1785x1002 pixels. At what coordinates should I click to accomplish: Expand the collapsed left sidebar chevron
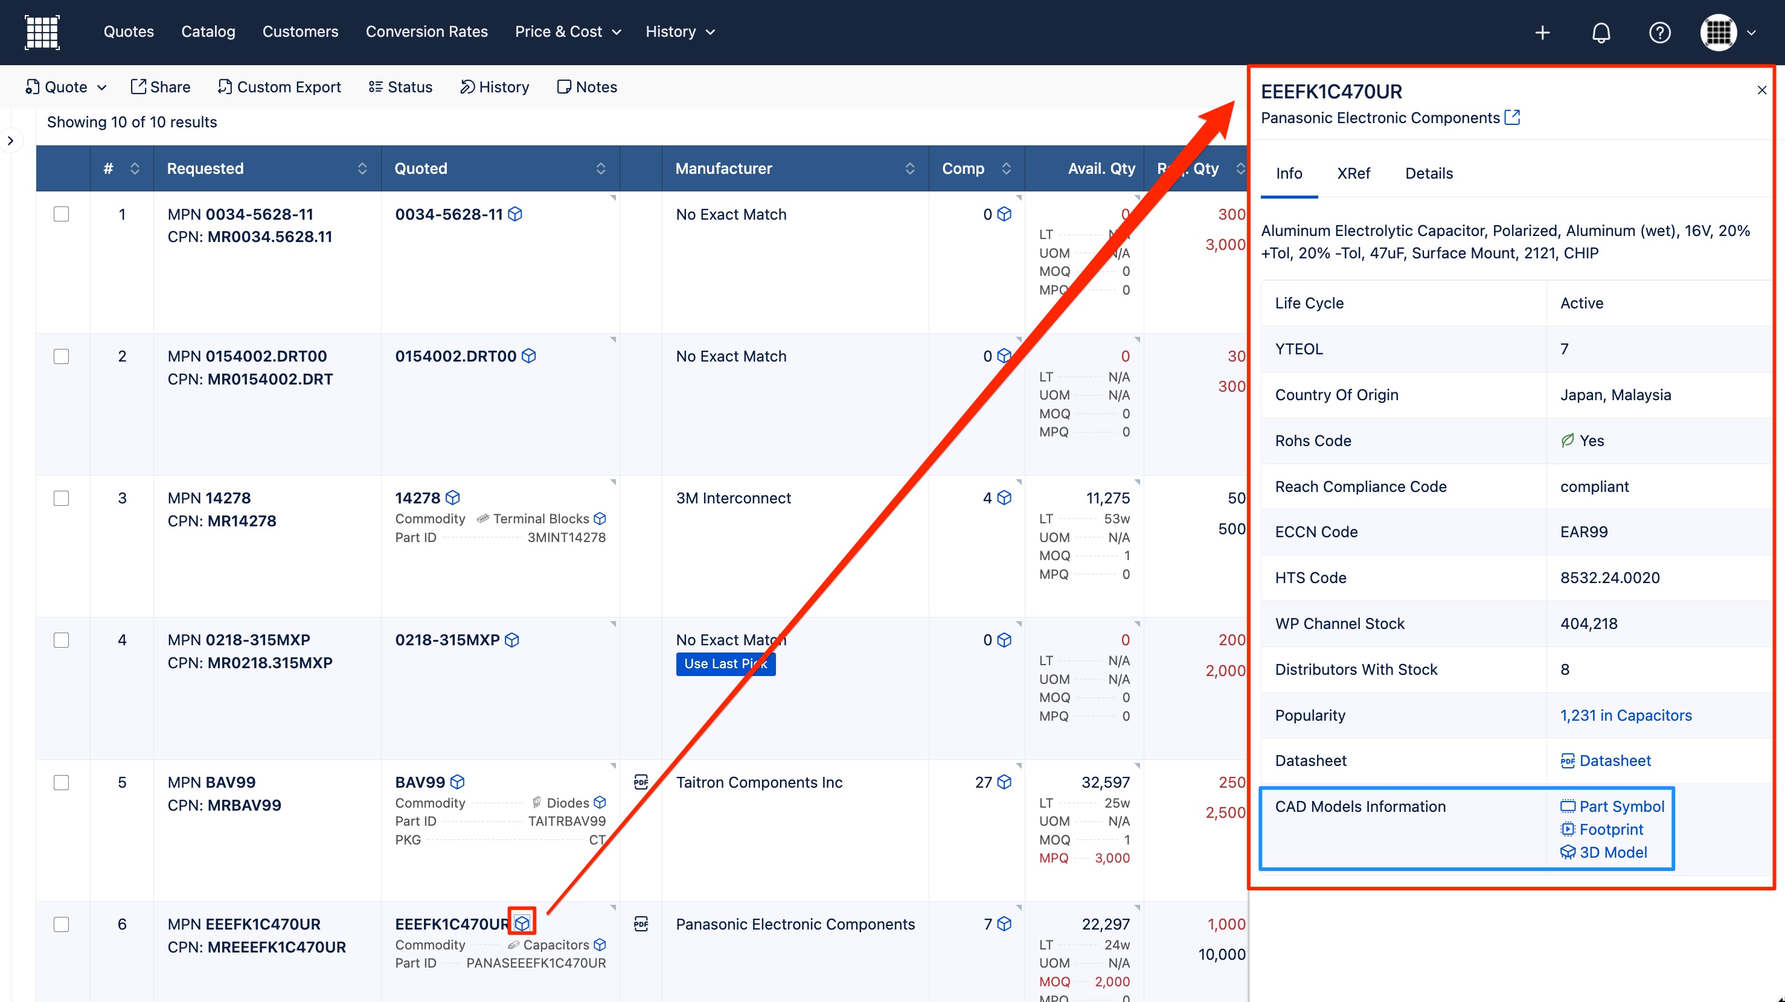(x=10, y=141)
